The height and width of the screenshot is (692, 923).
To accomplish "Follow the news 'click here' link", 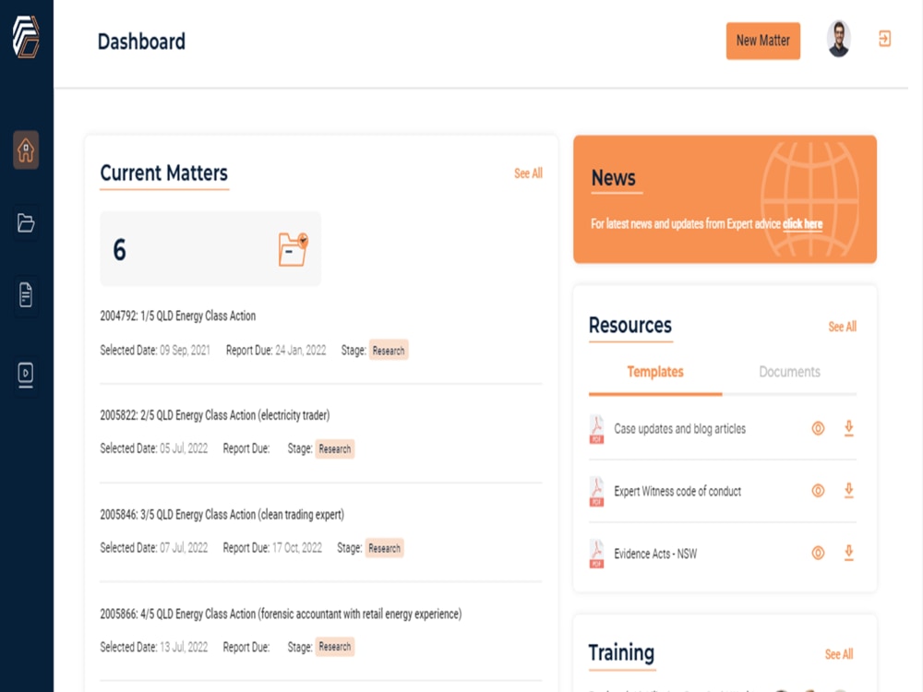I will 802,224.
